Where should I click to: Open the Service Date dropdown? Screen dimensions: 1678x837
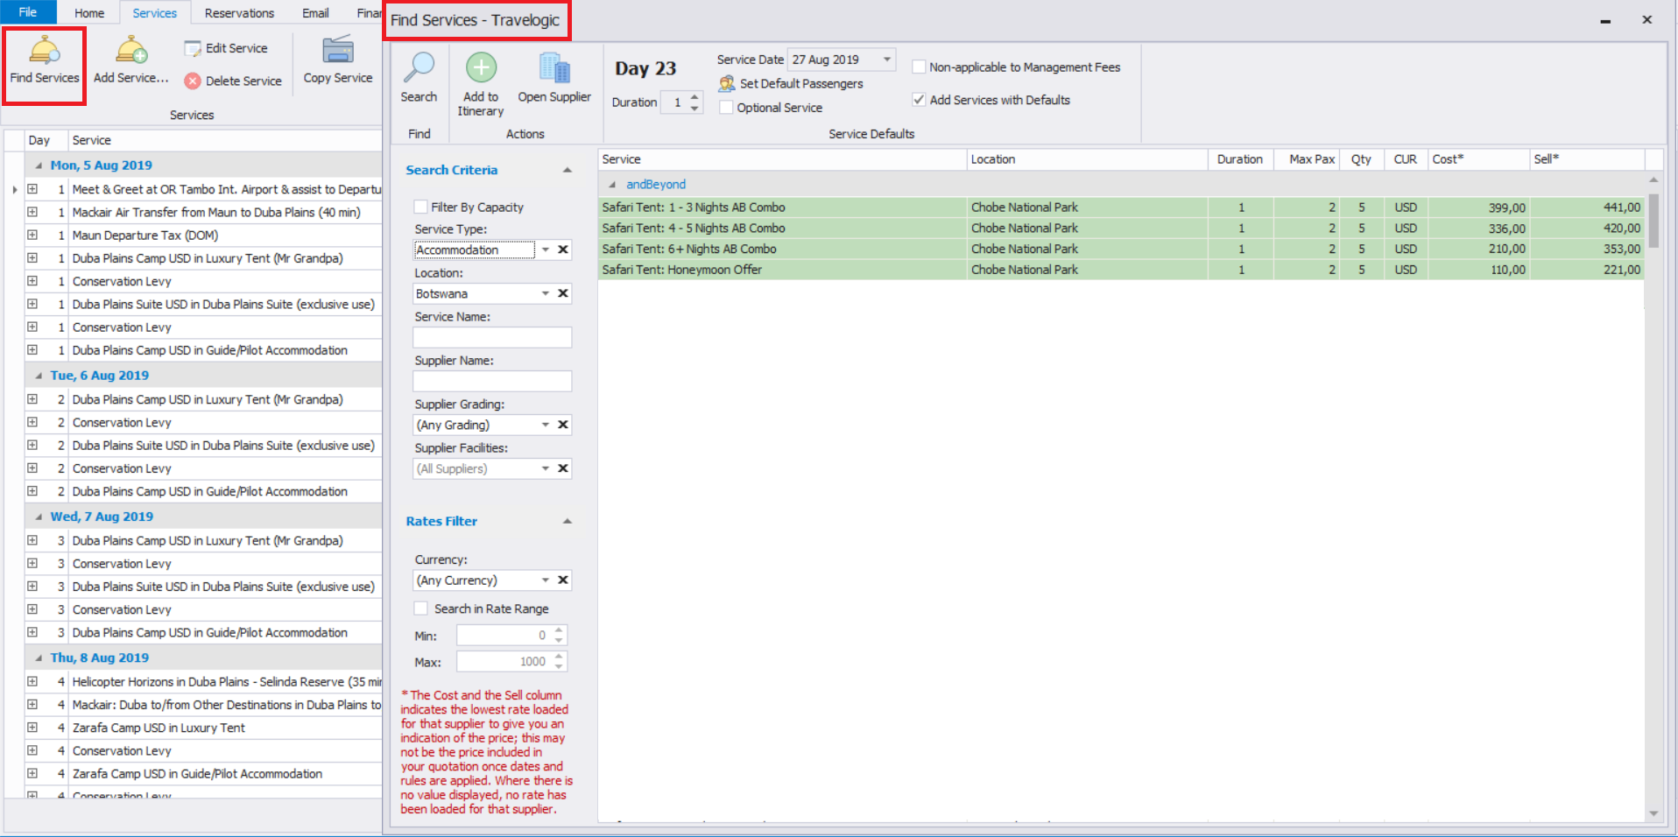(x=886, y=60)
